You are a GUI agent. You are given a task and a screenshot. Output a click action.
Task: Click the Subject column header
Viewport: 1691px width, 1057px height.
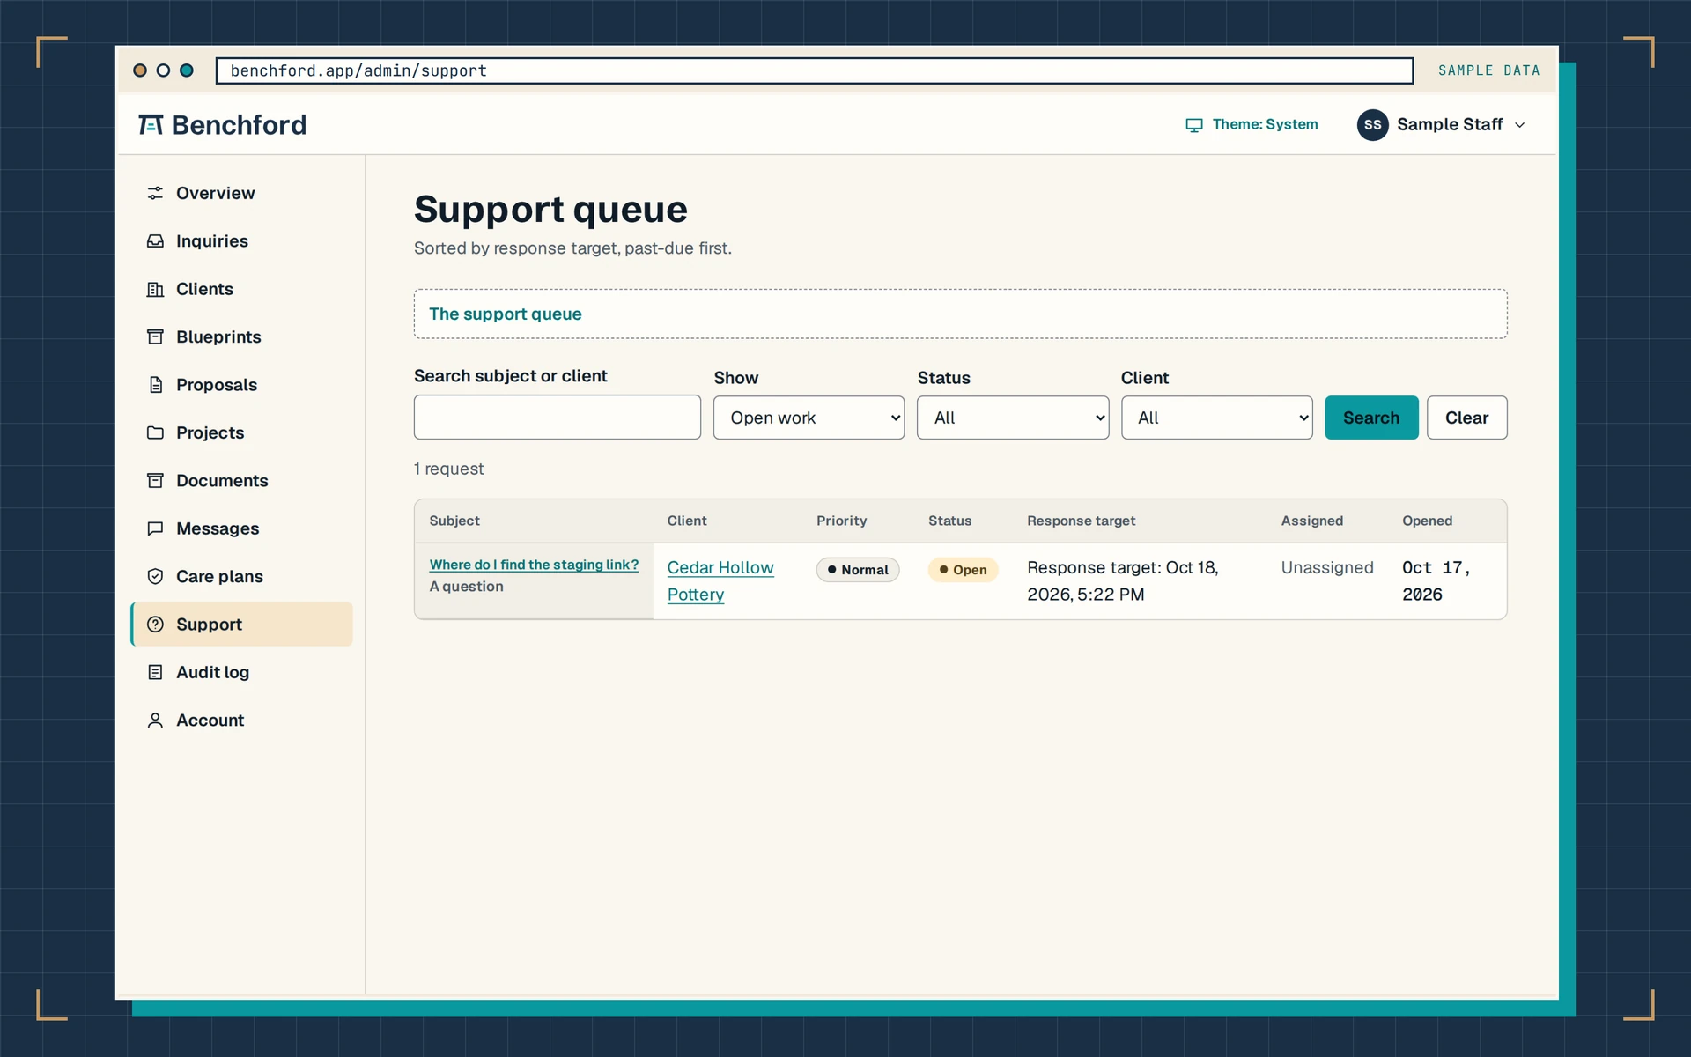(454, 521)
